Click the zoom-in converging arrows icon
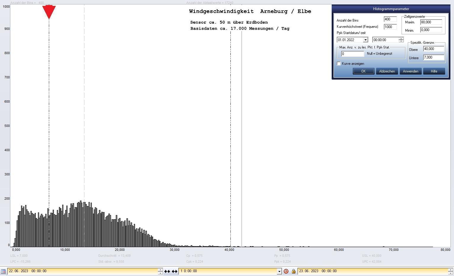 167,271
